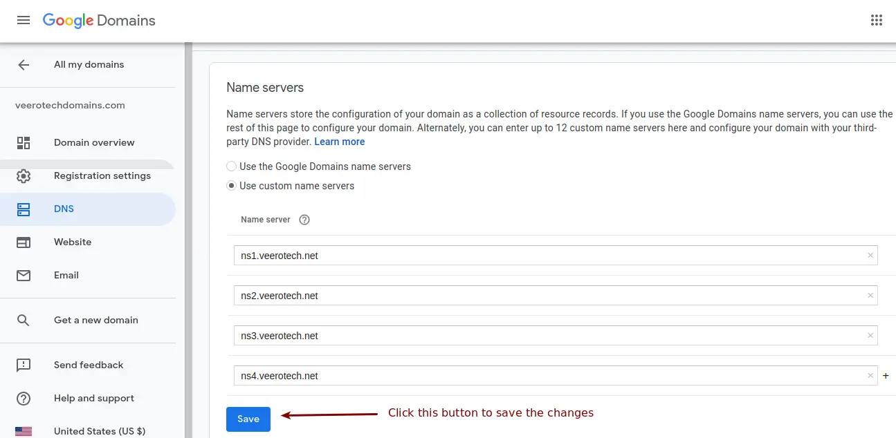This screenshot has width=896, height=438.
Task: Select Use custom name servers option
Action: (x=232, y=186)
